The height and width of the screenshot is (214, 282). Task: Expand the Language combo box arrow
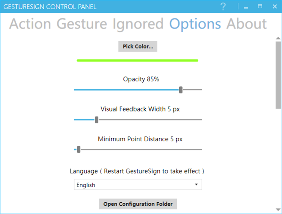tap(196, 185)
